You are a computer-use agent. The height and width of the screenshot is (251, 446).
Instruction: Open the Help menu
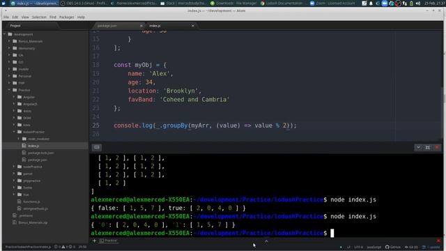coord(81,17)
